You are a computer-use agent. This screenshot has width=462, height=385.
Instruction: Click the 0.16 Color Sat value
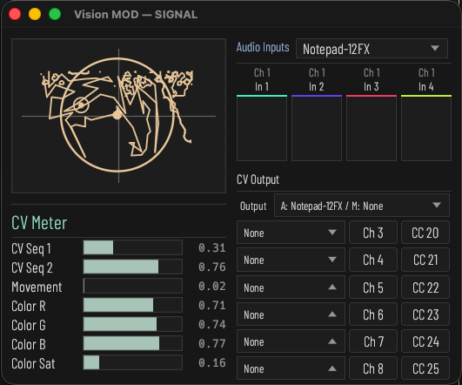[x=212, y=363]
